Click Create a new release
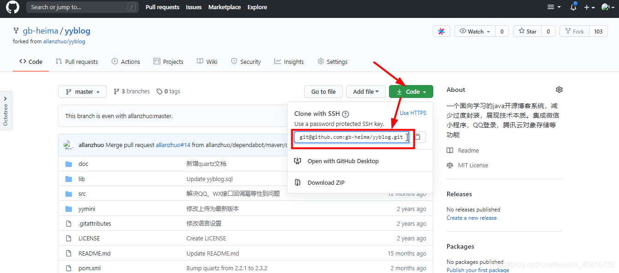Image resolution: width=619 pixels, height=273 pixels. coord(472,218)
